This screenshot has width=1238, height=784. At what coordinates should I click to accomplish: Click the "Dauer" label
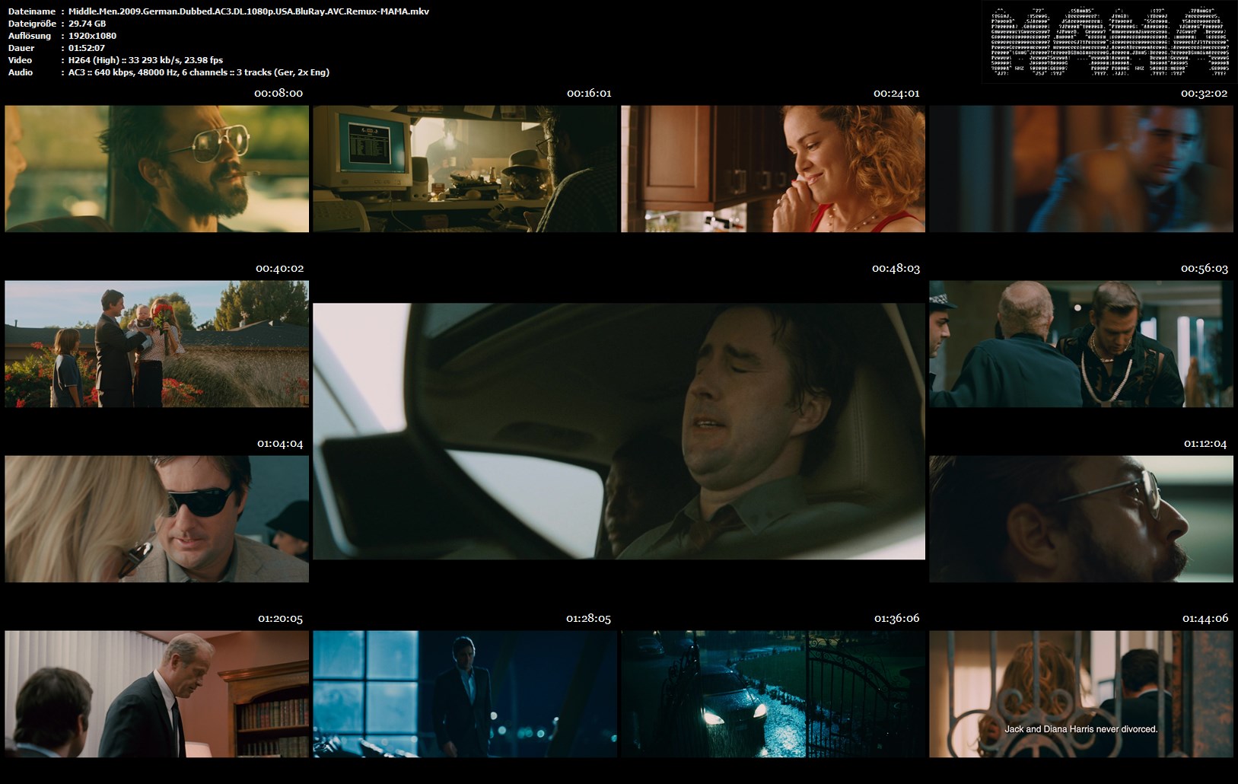point(21,48)
